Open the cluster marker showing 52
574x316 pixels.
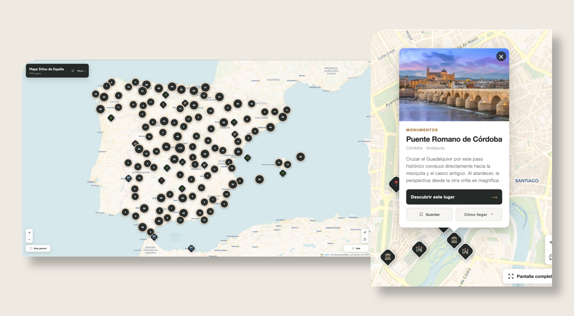[x=194, y=91]
